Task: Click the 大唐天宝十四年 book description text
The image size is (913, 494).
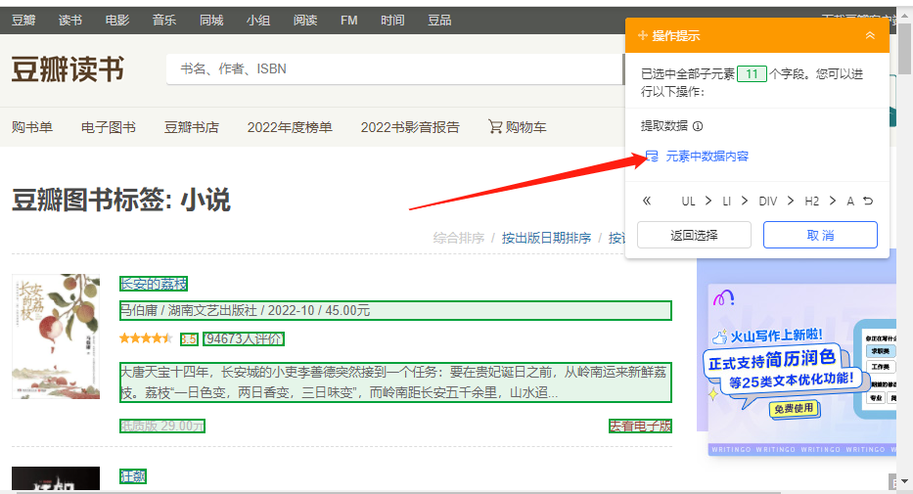Action: click(395, 382)
